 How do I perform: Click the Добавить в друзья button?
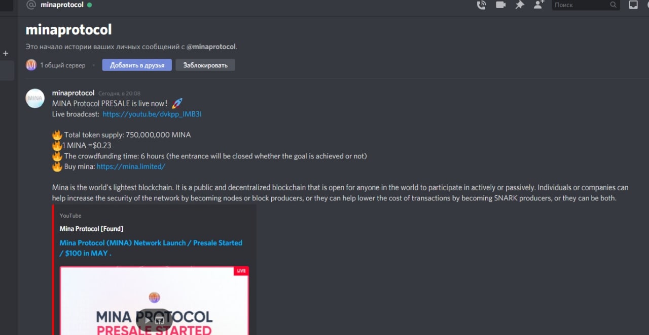point(137,65)
